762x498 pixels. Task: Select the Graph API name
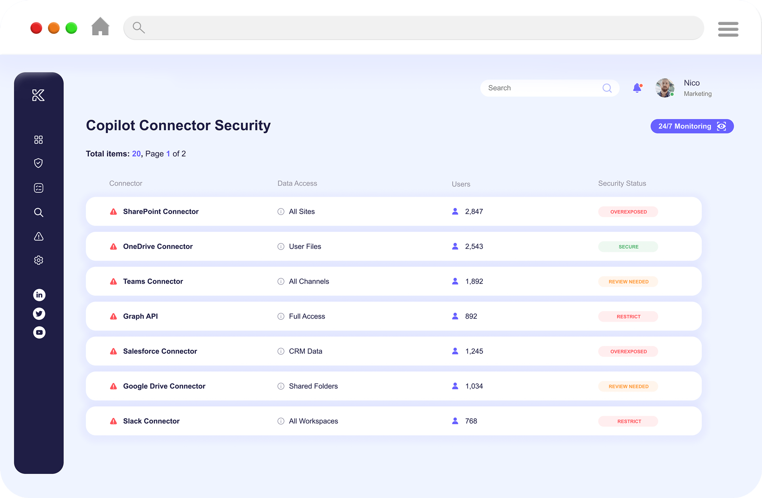click(x=140, y=316)
